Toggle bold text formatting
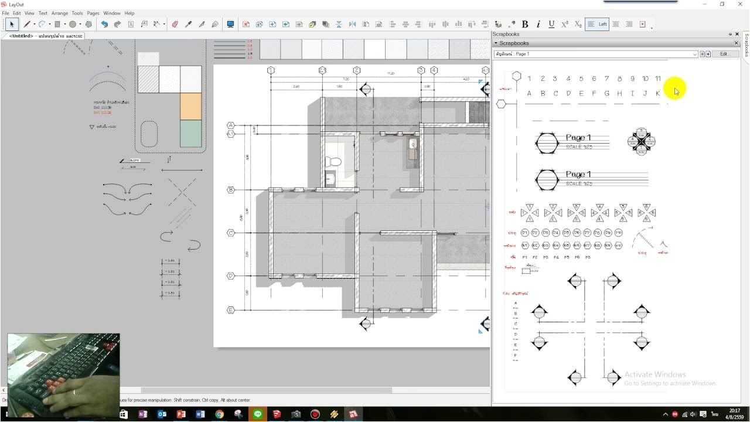This screenshot has height=422, width=750. coord(525,24)
